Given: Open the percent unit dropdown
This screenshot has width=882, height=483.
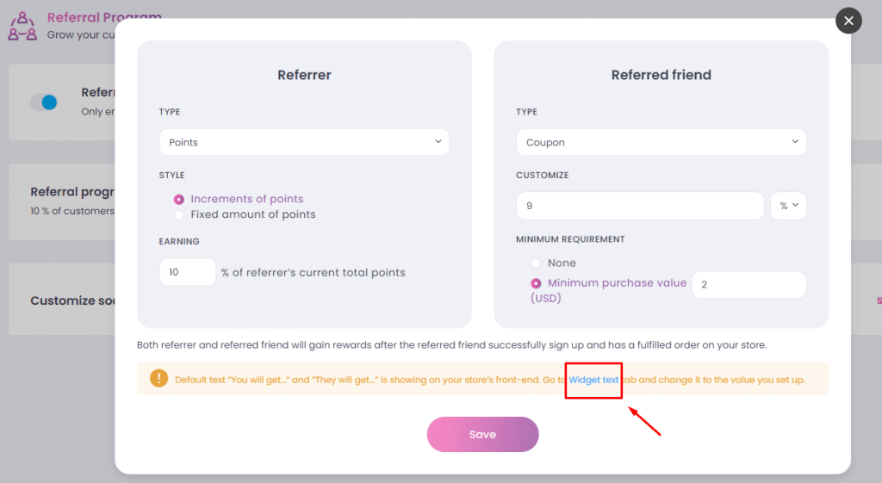Looking at the screenshot, I should point(788,206).
